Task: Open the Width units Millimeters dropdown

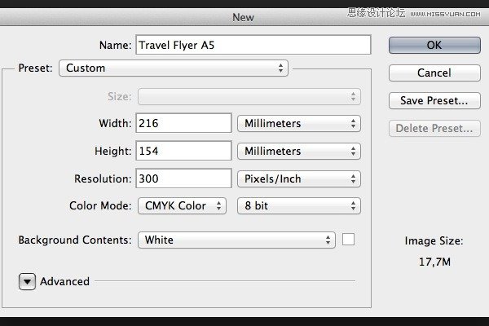Action: click(x=298, y=123)
